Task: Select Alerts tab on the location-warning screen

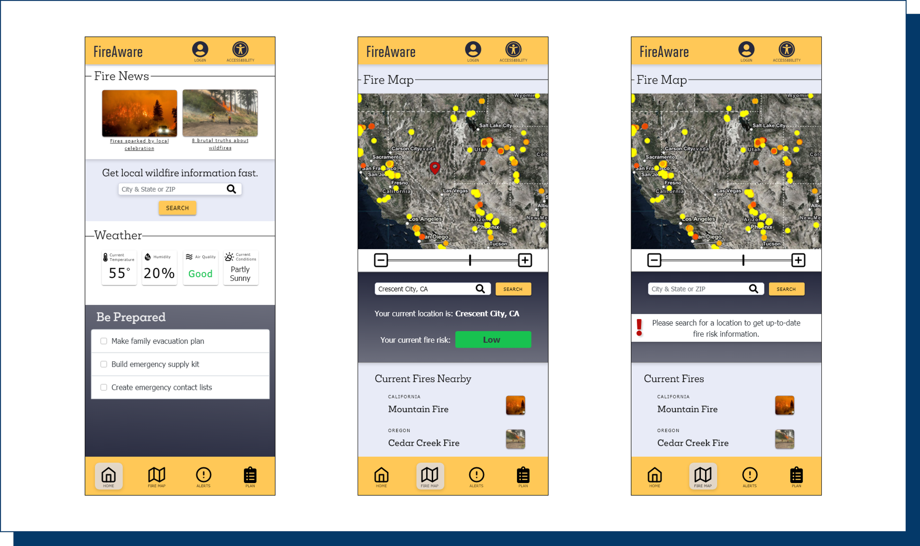Action: tap(750, 475)
